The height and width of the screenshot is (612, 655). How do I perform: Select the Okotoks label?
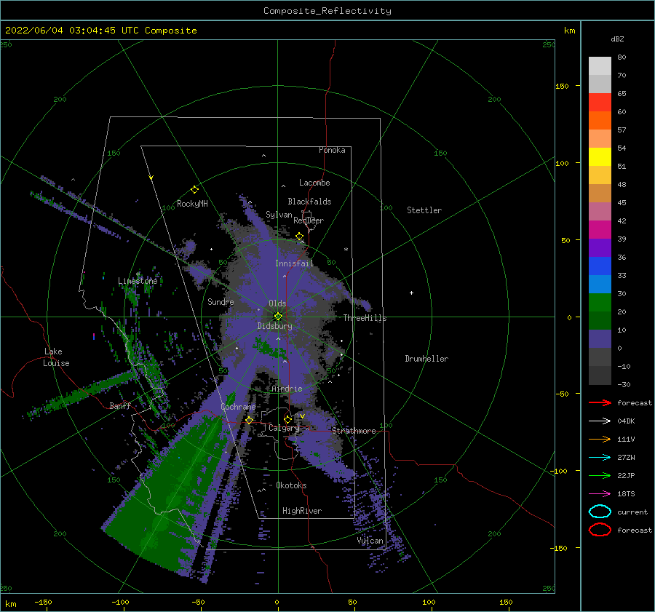coord(291,485)
